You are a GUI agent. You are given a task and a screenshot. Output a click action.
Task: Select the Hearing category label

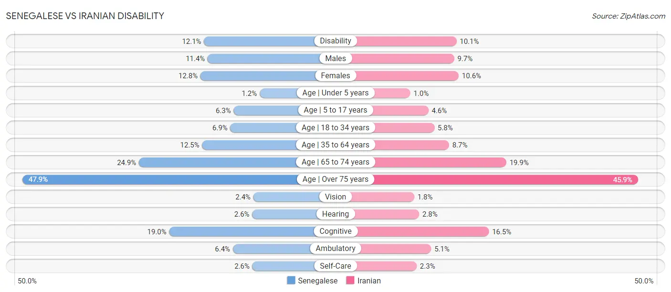[x=335, y=214]
